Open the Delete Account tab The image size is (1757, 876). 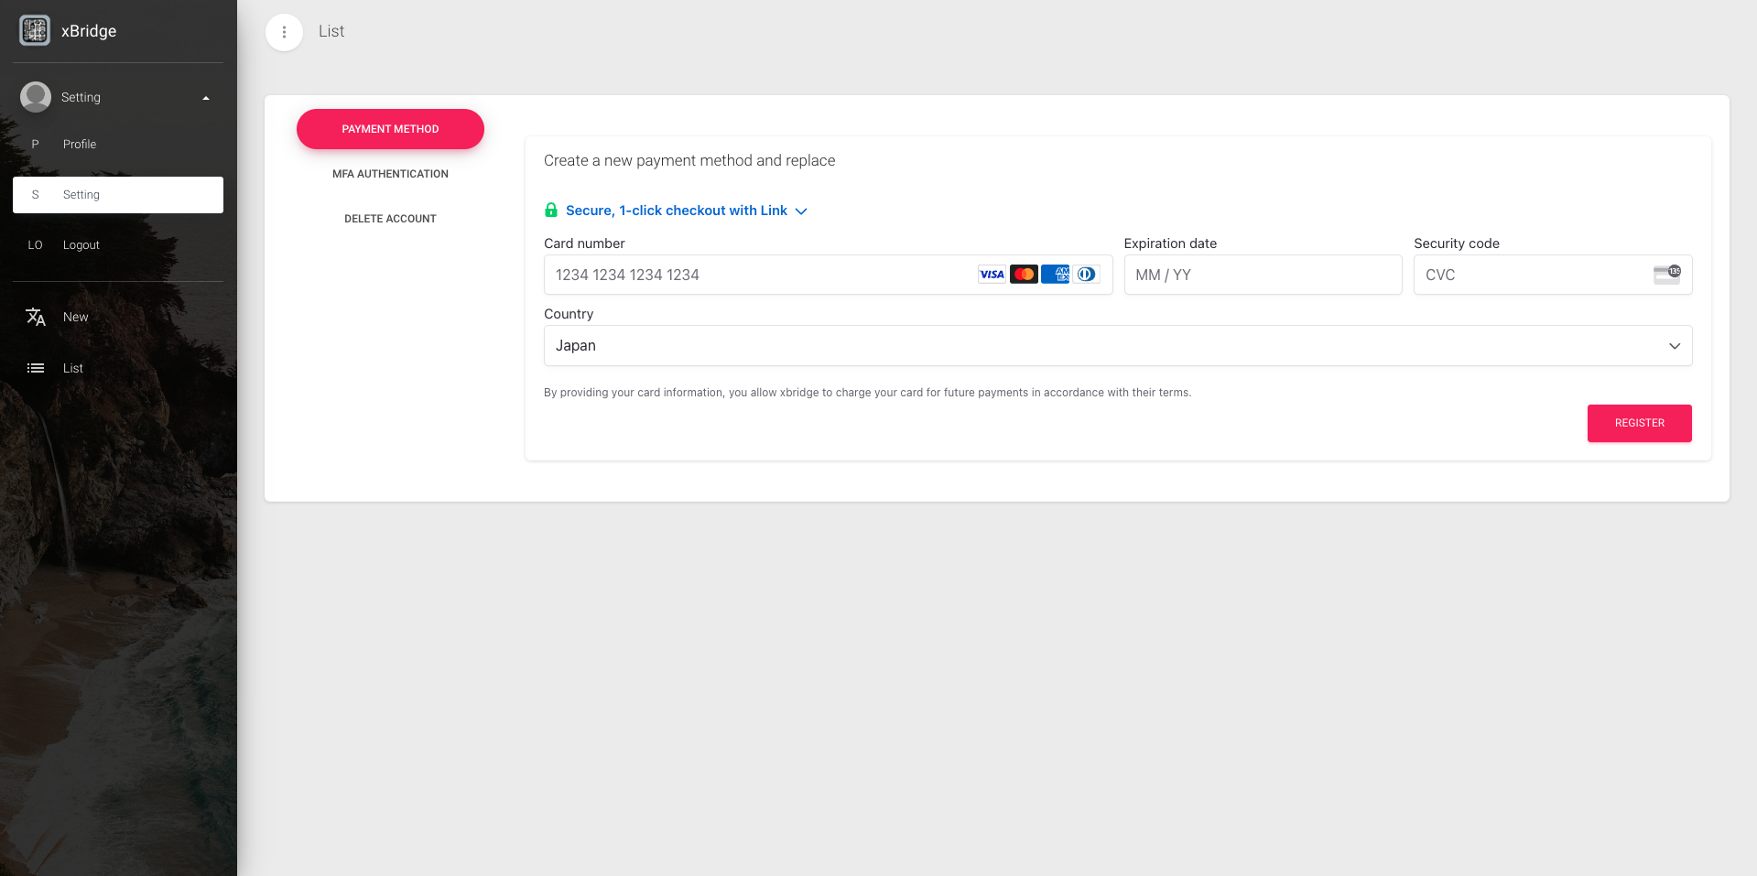point(390,219)
